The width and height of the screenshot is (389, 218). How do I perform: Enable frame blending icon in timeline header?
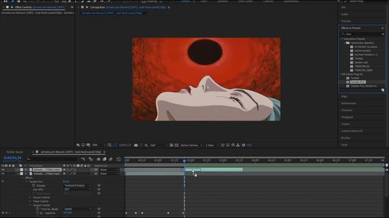pos(105,159)
